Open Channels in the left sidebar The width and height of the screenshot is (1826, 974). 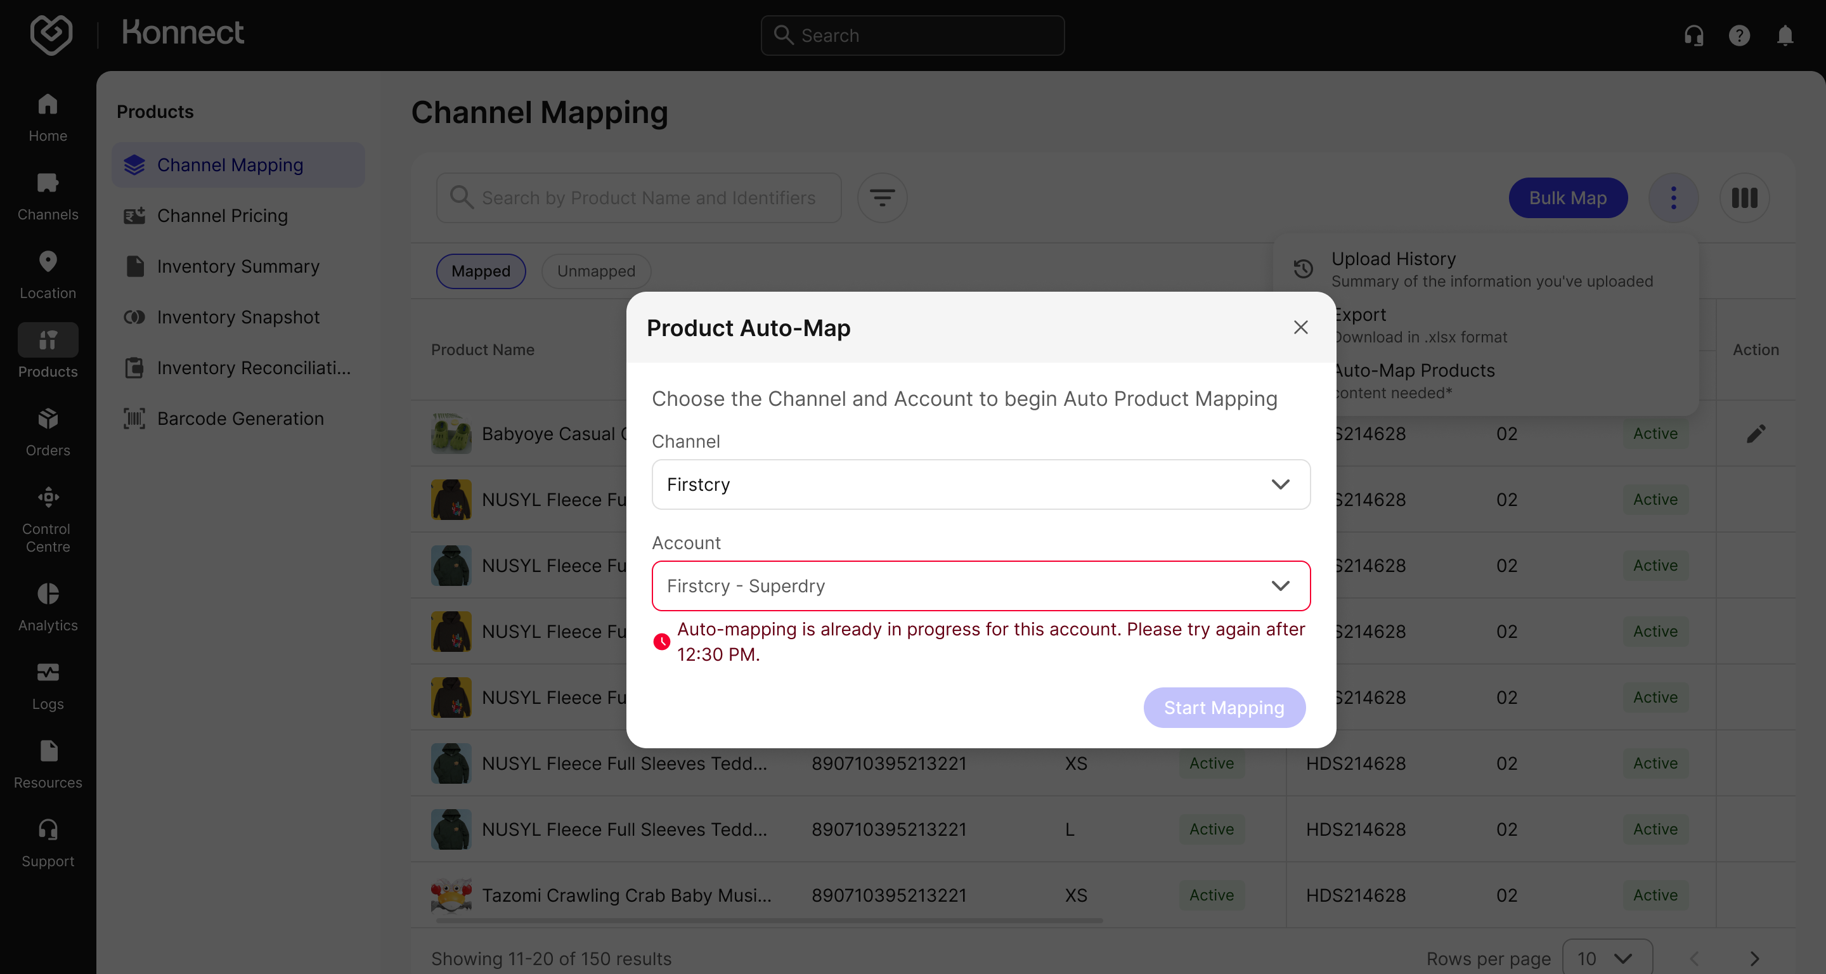(x=48, y=197)
